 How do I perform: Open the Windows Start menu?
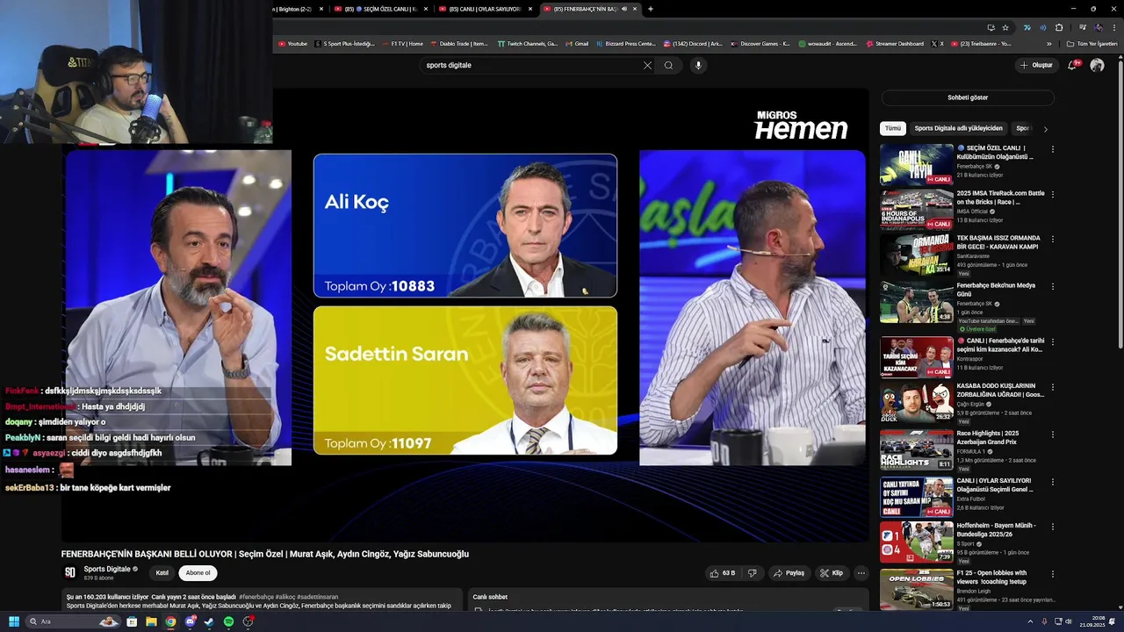point(14,621)
